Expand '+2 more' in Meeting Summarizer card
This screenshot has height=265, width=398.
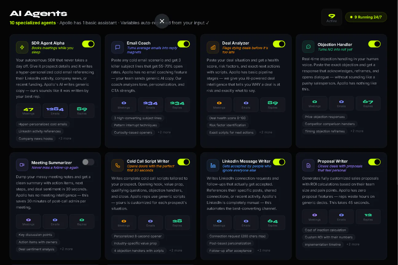66,249
